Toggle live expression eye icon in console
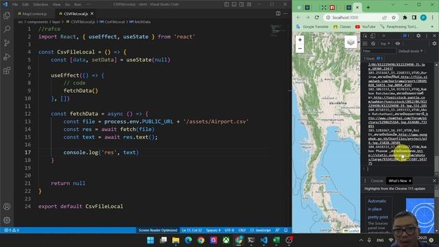 [398, 44]
